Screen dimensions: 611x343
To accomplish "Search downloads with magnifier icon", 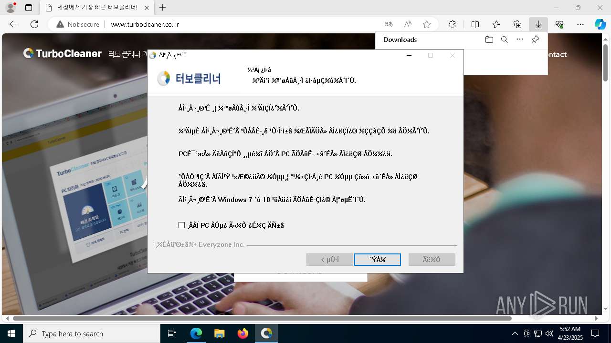I will (505, 40).
